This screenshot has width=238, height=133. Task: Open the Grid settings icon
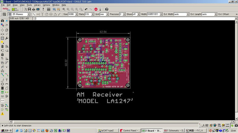pyautogui.click(x=5, y=14)
